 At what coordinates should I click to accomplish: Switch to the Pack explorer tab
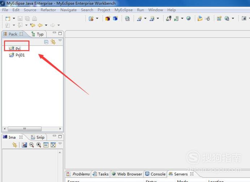pos(13,34)
